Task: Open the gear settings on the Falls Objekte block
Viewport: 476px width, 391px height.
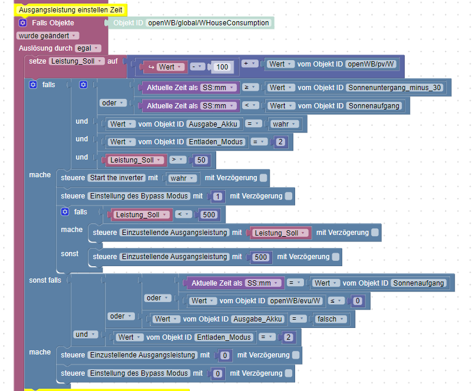Action: [23, 23]
